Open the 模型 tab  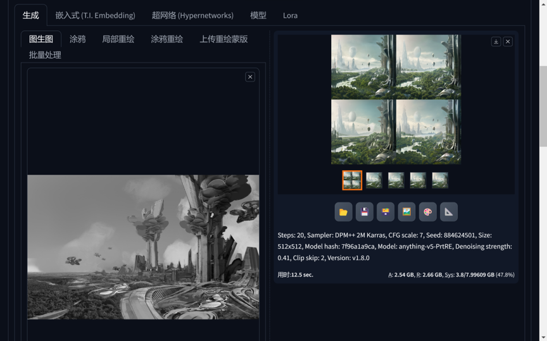pos(258,15)
